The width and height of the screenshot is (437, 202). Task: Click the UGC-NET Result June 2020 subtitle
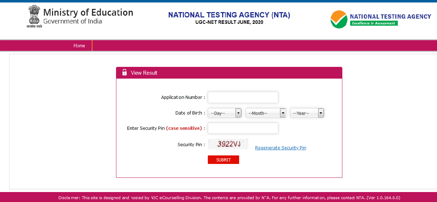229,22
